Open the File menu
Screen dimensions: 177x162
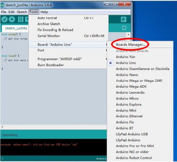tap(4, 12)
